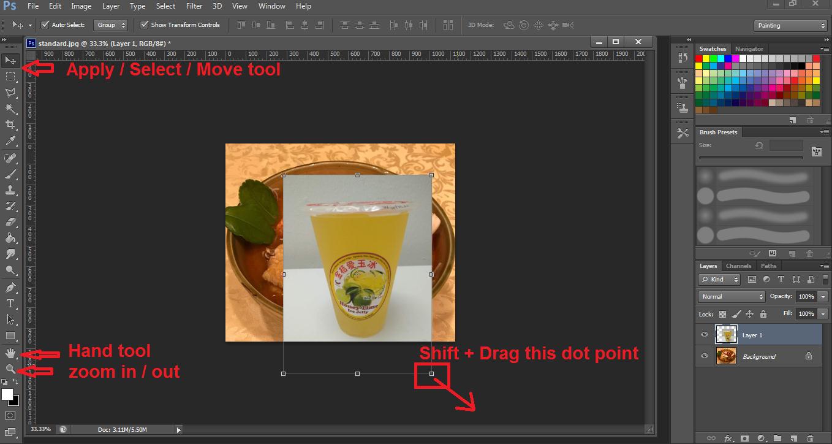
Task: Uncheck Show Transform Controls
Action: tap(145, 25)
